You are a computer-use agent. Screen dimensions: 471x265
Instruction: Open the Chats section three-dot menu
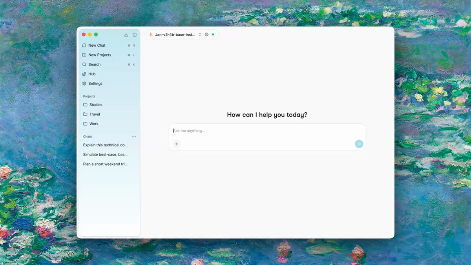[x=134, y=137]
